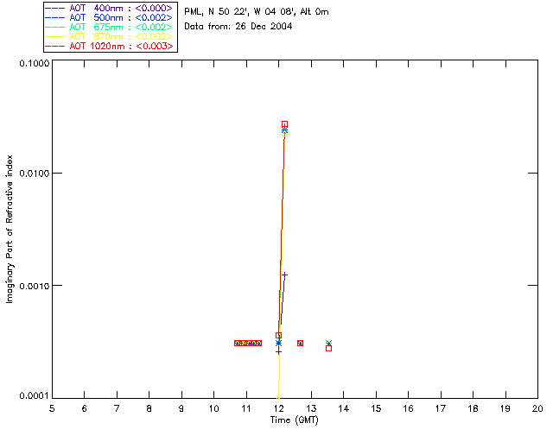
Task: Click the x-axis tick label 5
Action: [52, 408]
